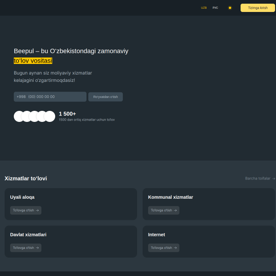Image resolution: width=276 pixels, height=276 pixels.
Task: Click the highlighted to'lov vositasi text
Action: (x=33, y=61)
